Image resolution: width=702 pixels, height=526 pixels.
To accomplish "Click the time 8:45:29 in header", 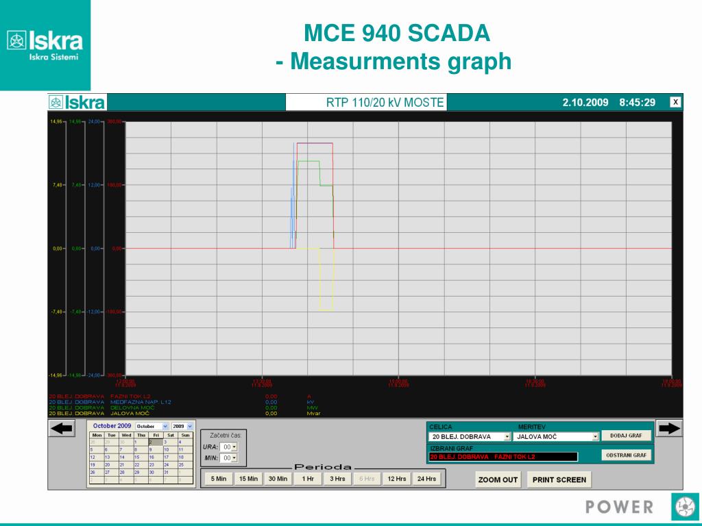I will [x=637, y=103].
